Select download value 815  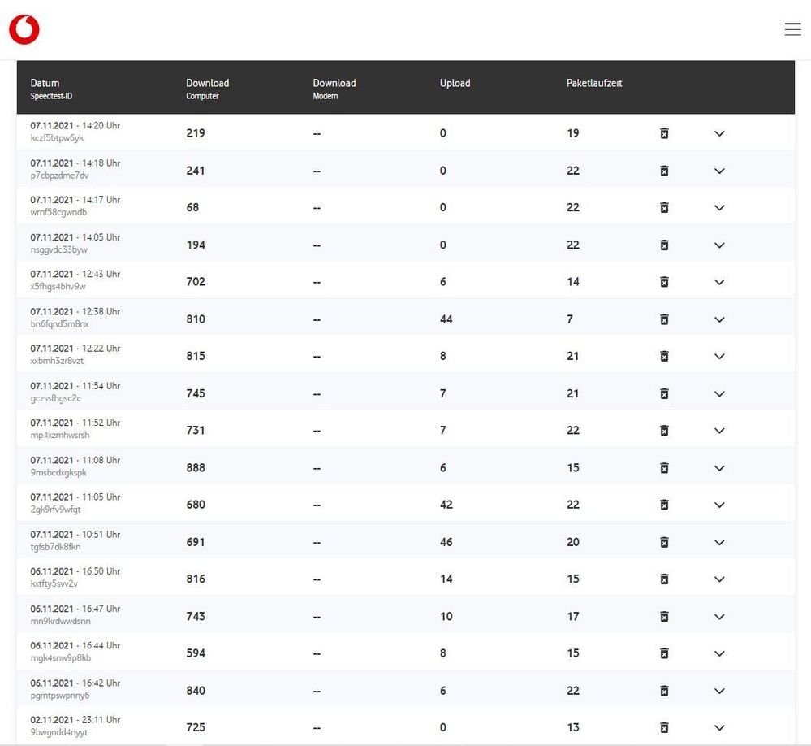click(196, 356)
